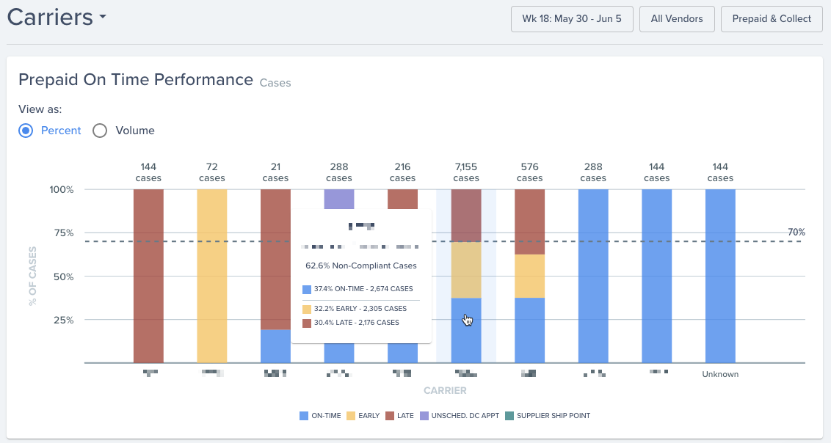Screen dimensions: 831x443
Task: Select the Volume radio button
Action: [100, 131]
